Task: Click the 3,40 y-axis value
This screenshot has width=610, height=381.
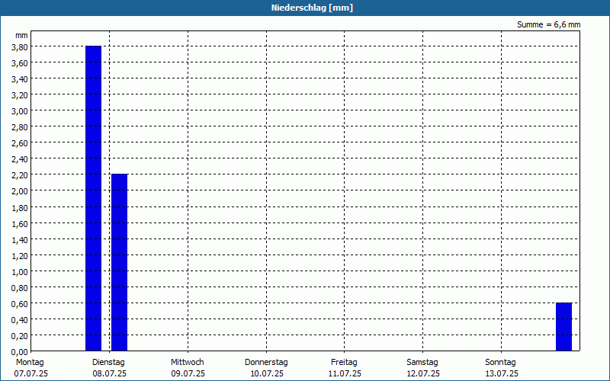Action: point(20,79)
